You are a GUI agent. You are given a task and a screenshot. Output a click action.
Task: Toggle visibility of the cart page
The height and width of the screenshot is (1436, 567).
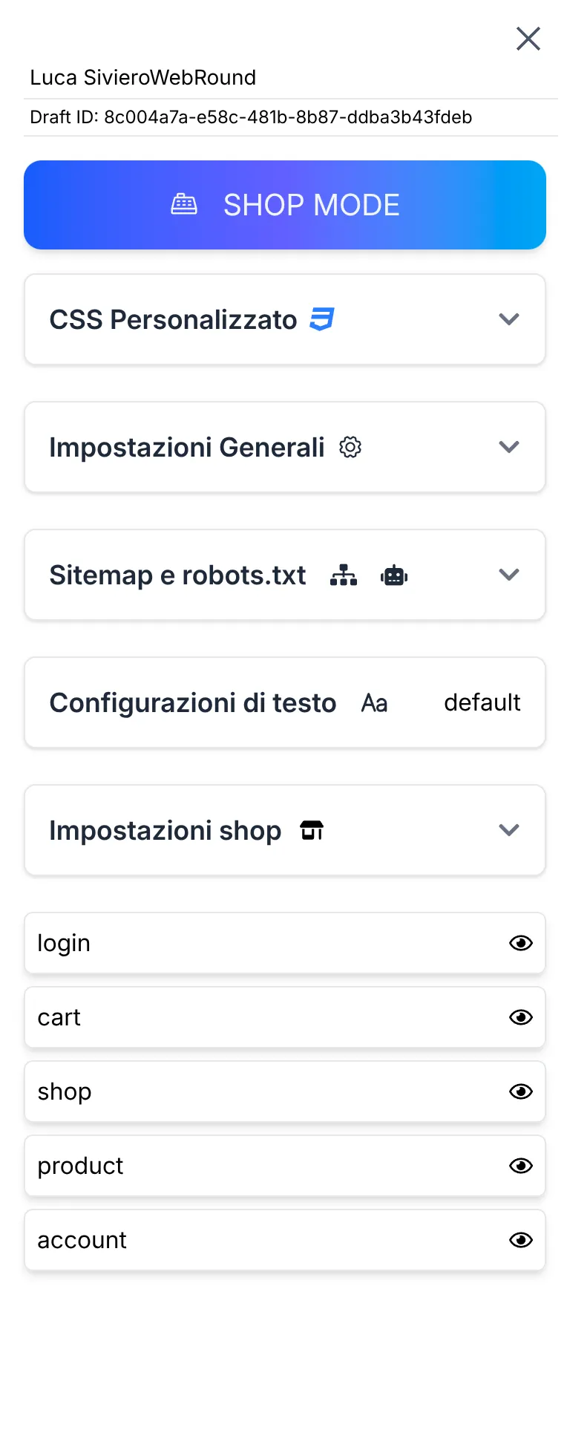pos(521,1017)
